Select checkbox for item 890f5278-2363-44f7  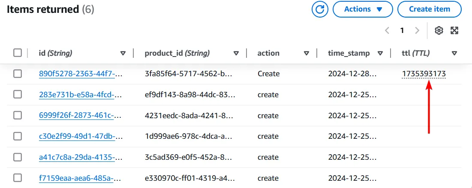18,74
